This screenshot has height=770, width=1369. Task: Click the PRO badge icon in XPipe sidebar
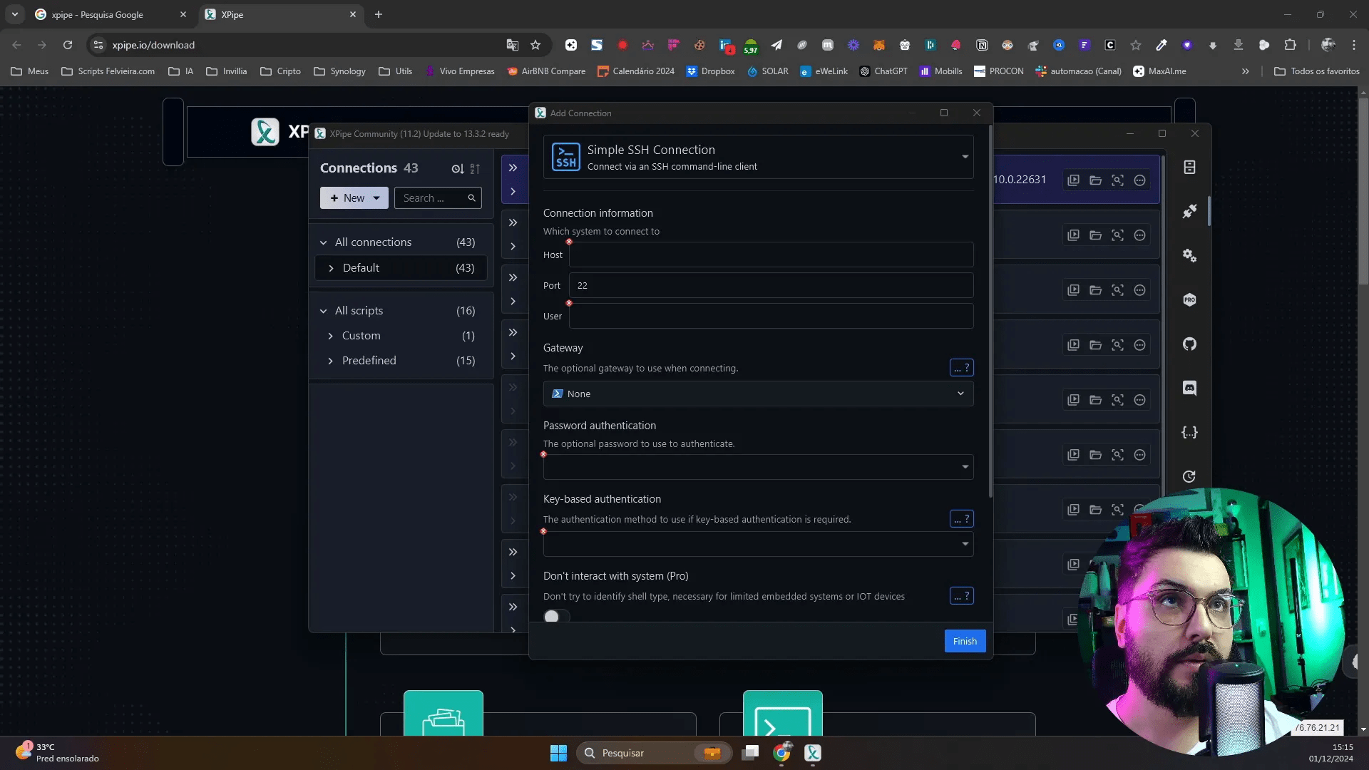pos(1189,299)
